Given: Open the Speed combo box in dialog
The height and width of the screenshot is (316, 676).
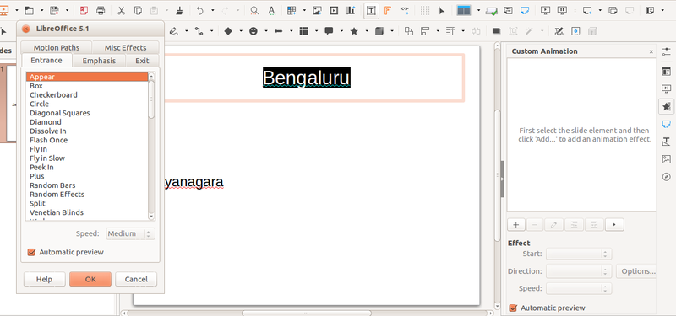Looking at the screenshot, I should [x=130, y=233].
